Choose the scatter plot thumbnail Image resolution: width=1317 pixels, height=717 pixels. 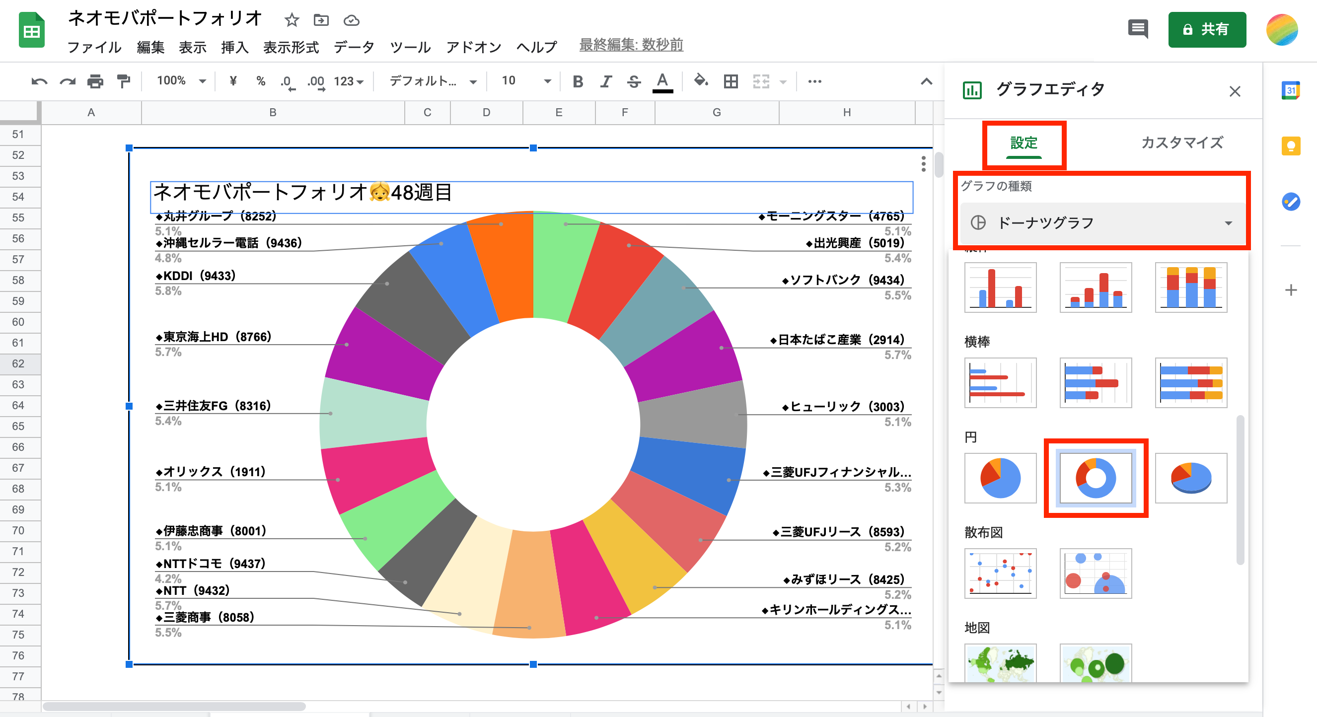(1000, 574)
